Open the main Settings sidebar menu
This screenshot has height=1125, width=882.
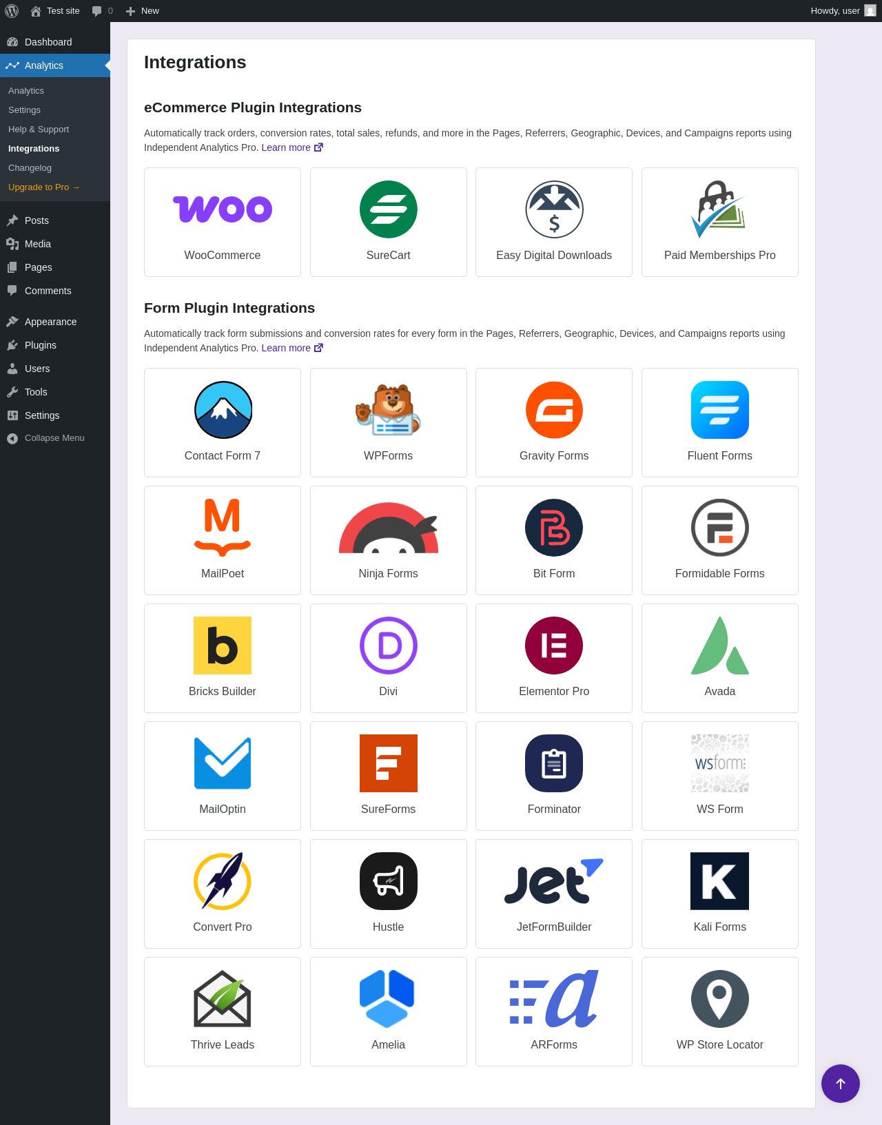tap(55, 415)
